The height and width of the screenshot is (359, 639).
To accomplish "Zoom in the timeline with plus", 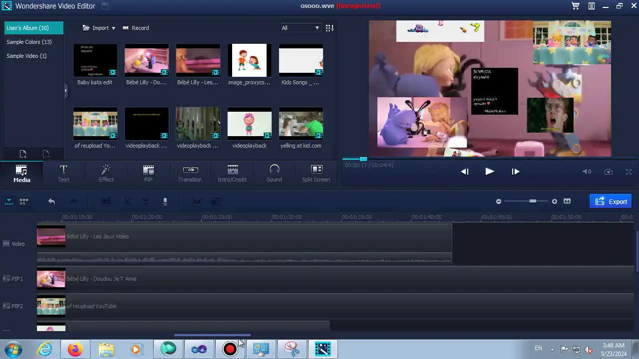I will (x=554, y=201).
